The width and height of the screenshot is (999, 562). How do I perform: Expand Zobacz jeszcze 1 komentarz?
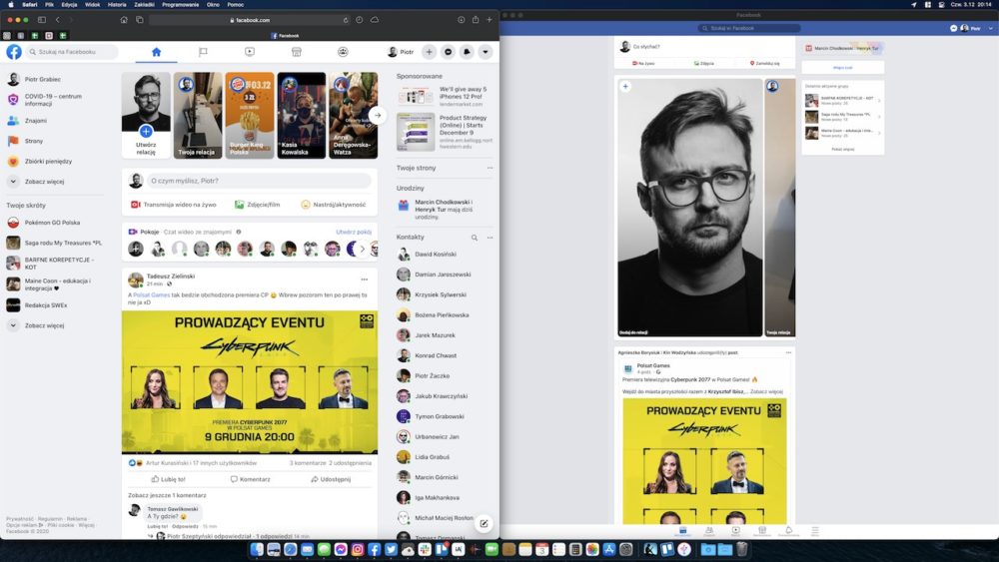point(167,495)
